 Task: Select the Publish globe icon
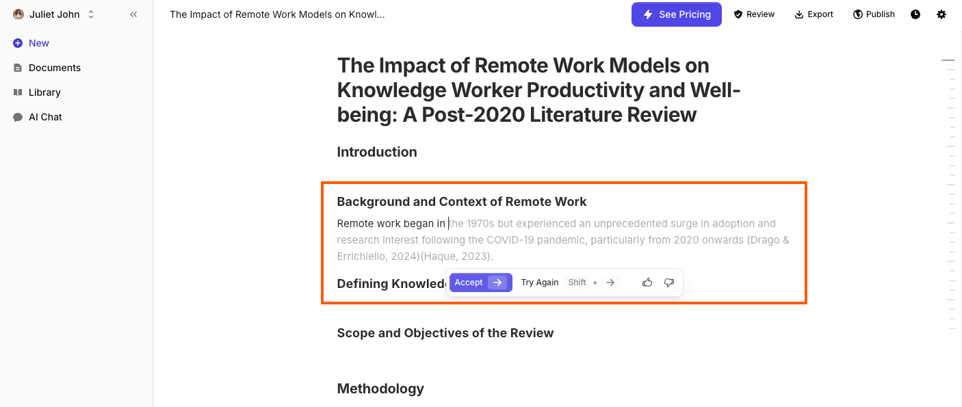[874, 14]
